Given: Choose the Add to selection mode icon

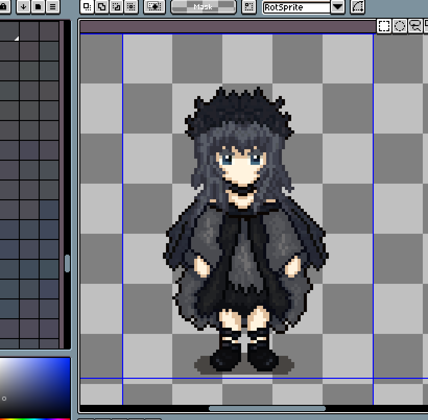Looking at the screenshot, I should 102,7.
